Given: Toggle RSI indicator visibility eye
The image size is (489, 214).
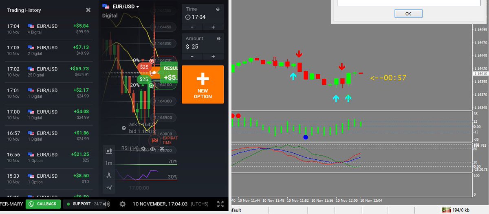Looking at the screenshot, I should click(x=152, y=149).
